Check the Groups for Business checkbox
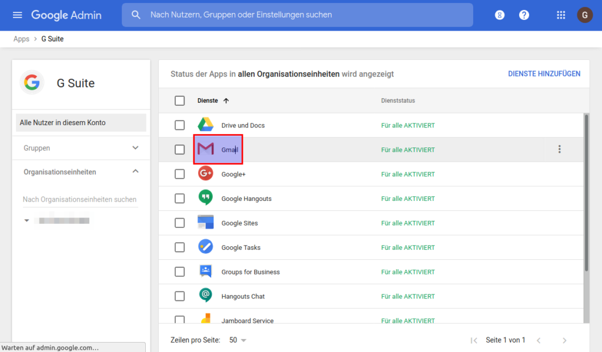This screenshot has width=602, height=352. [180, 271]
